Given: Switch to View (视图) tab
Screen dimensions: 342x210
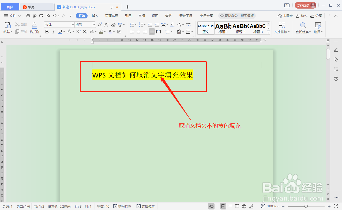Looking at the screenshot, I should tap(155, 16).
